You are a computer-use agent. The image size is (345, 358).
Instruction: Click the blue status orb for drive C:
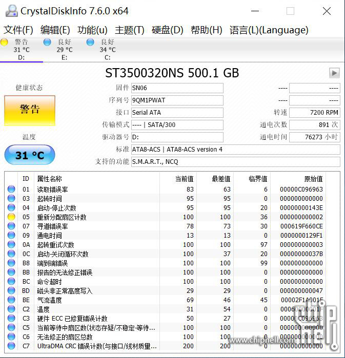pyautogui.click(x=90, y=42)
